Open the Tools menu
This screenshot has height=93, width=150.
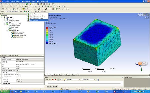click(18, 4)
